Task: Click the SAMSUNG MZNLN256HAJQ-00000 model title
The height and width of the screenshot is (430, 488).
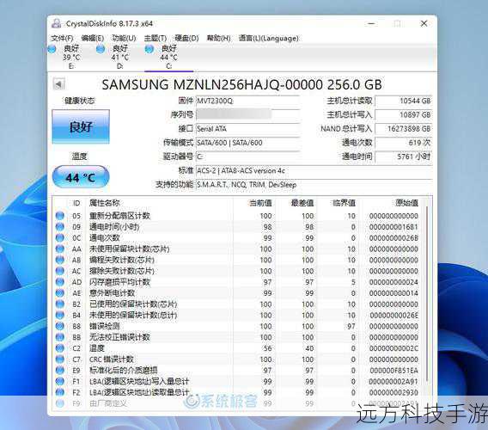Action: (241, 84)
